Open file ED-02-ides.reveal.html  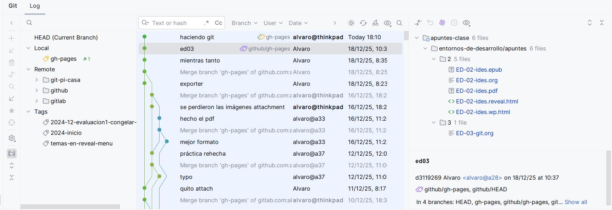pyautogui.click(x=487, y=101)
